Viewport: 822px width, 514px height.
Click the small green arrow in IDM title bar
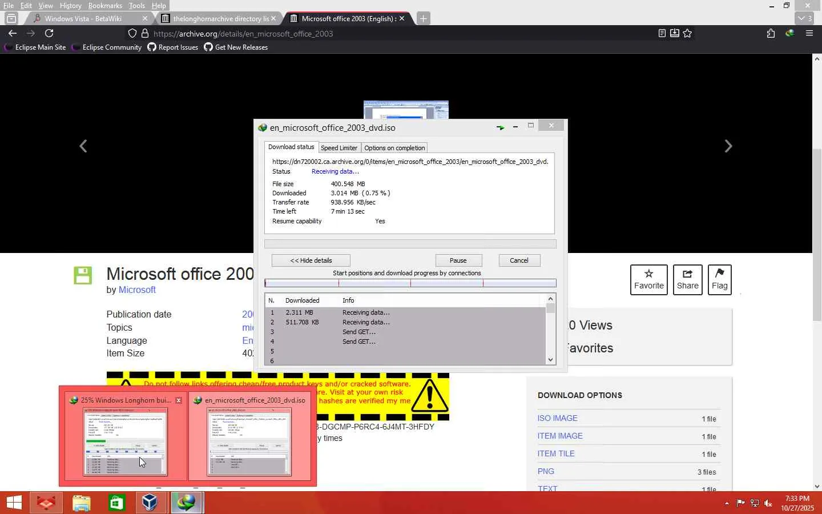pyautogui.click(x=500, y=127)
